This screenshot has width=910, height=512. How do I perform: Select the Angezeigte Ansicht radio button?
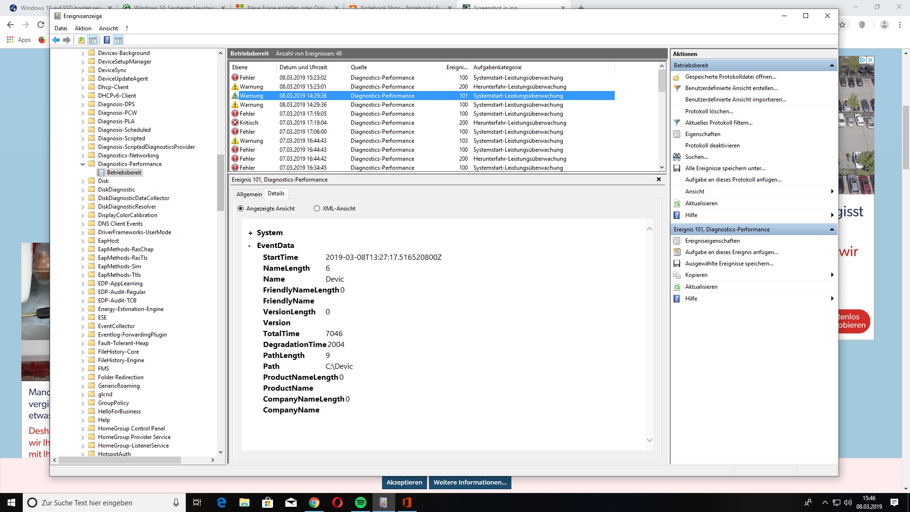[240, 209]
